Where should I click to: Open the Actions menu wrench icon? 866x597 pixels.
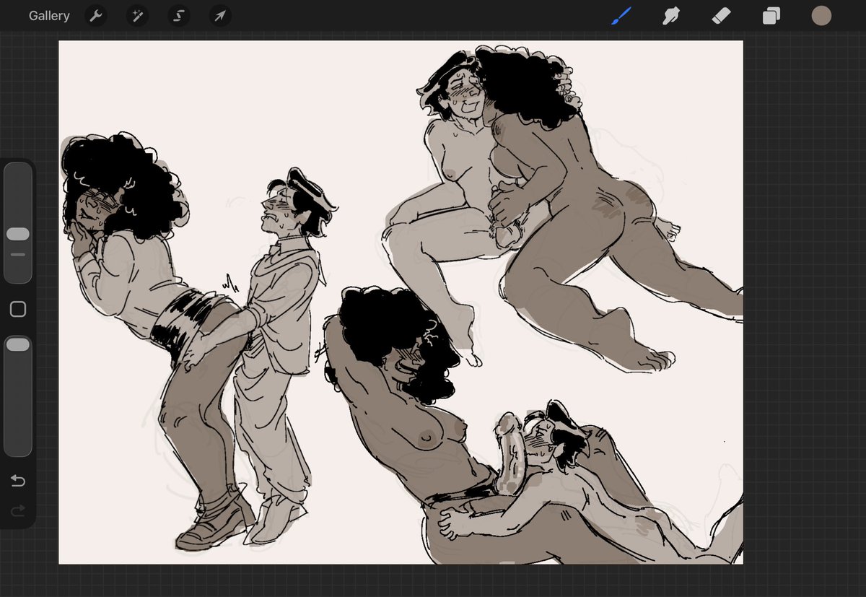click(x=95, y=15)
